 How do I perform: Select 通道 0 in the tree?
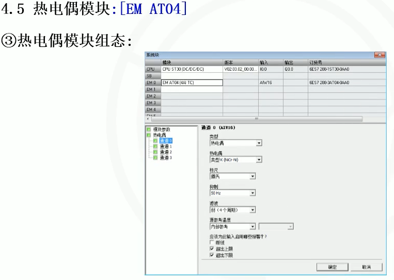pos(166,141)
